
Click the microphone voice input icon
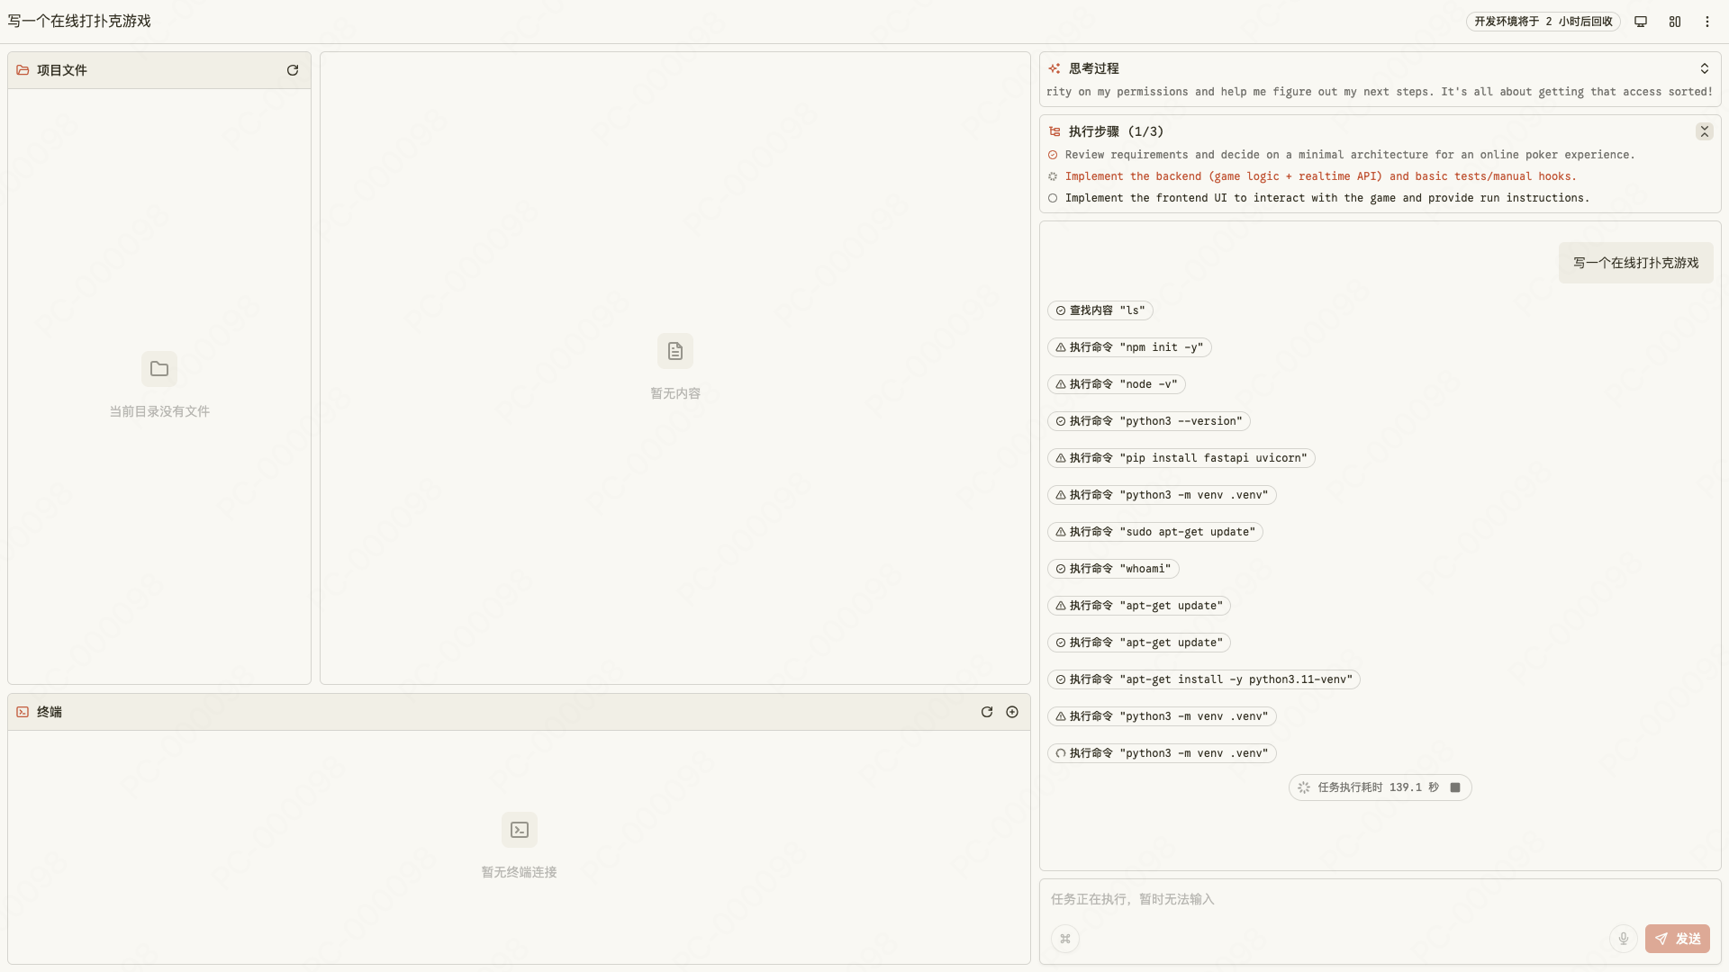tap(1623, 939)
